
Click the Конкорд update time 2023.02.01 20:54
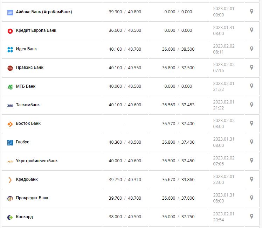223,217
